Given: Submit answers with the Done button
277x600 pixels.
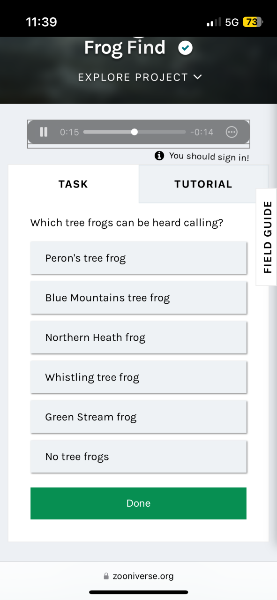Looking at the screenshot, I should tap(138, 503).
